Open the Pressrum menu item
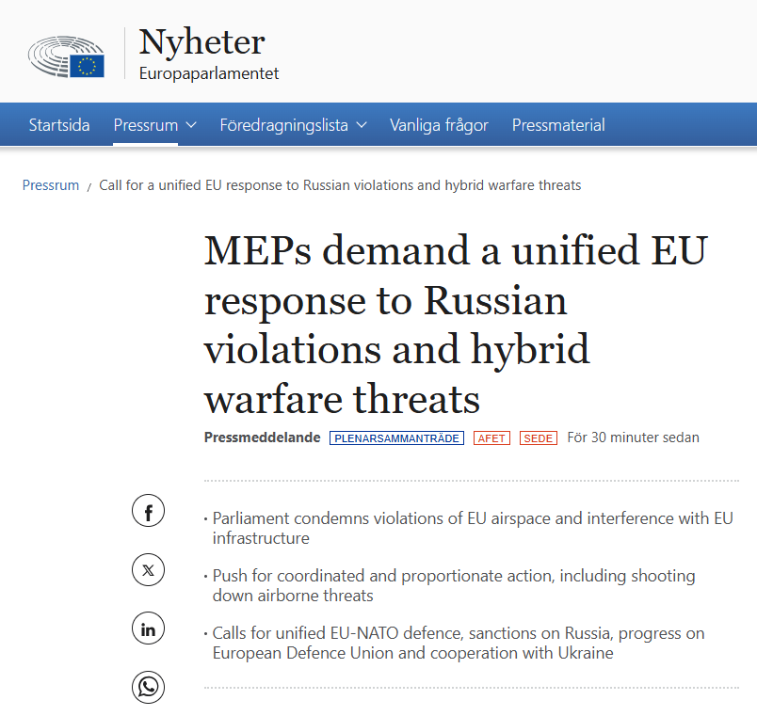Image resolution: width=757 pixels, height=716 pixels. (146, 125)
